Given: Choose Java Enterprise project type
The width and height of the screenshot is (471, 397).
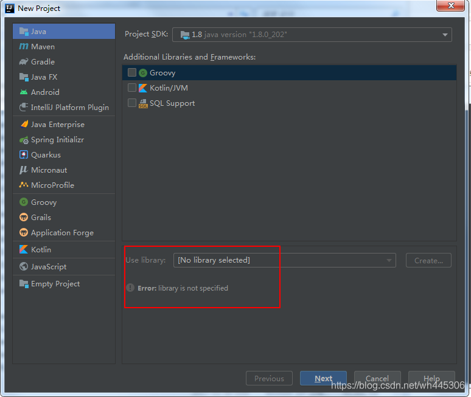Looking at the screenshot, I should tap(64, 124).
